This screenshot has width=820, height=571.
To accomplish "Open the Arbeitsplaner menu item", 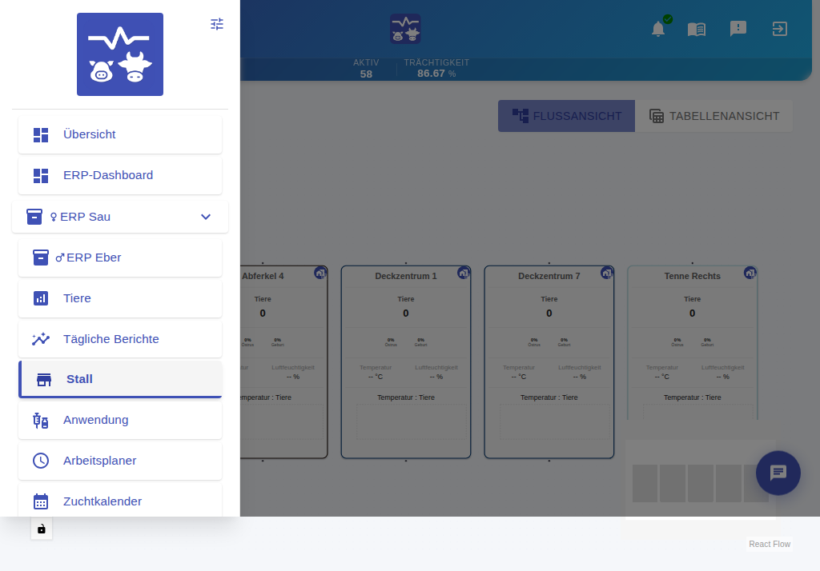I will pyautogui.click(x=120, y=461).
